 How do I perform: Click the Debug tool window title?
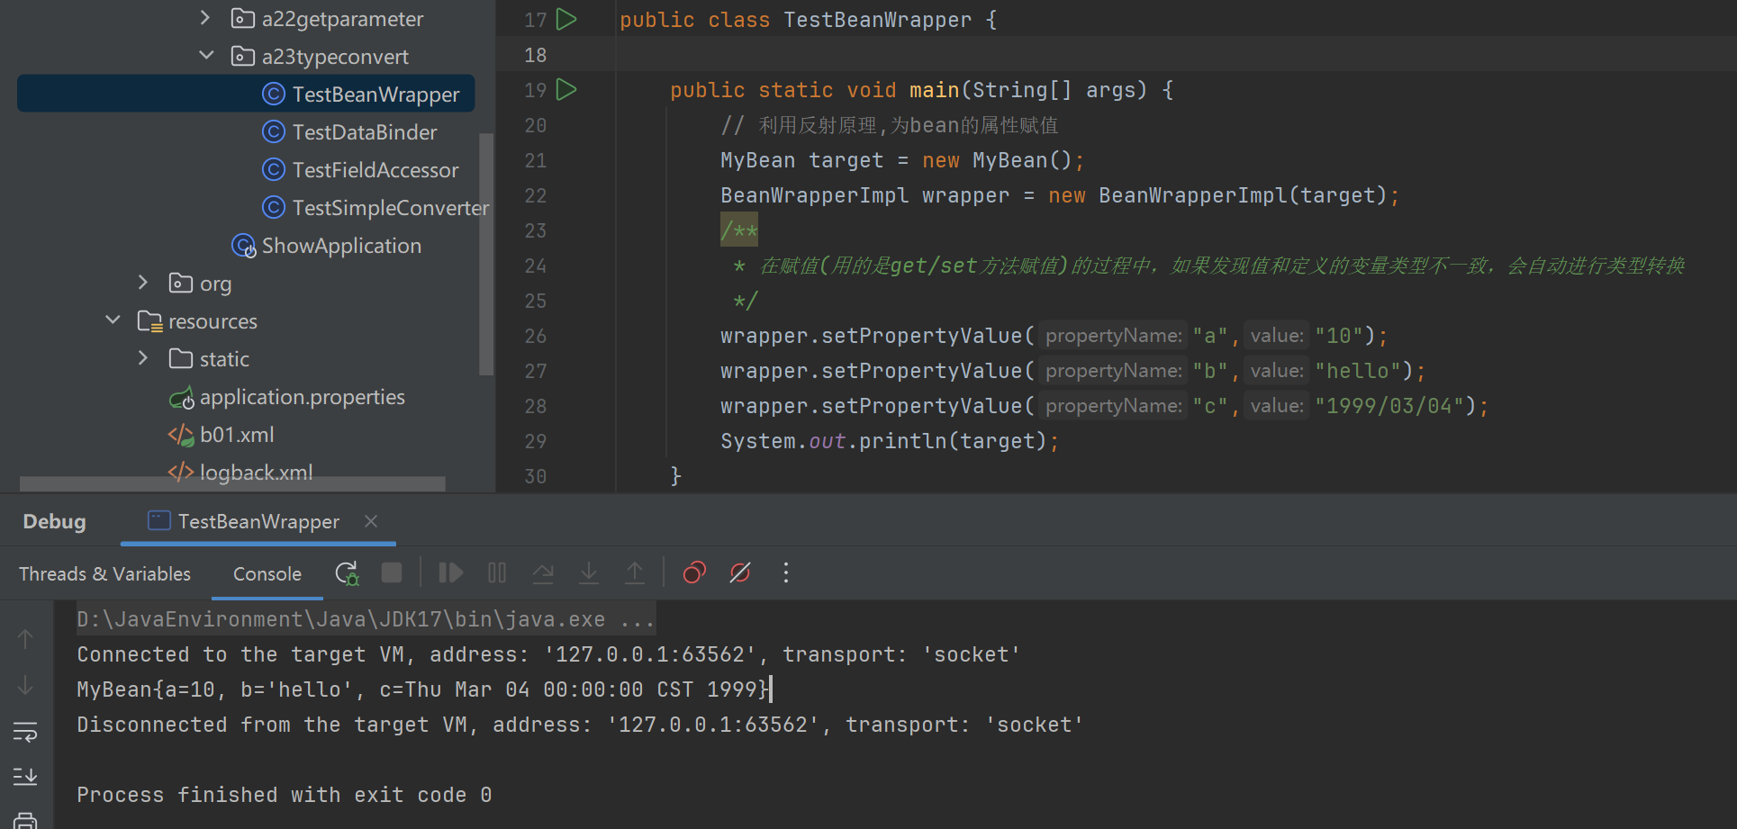pyautogui.click(x=54, y=522)
